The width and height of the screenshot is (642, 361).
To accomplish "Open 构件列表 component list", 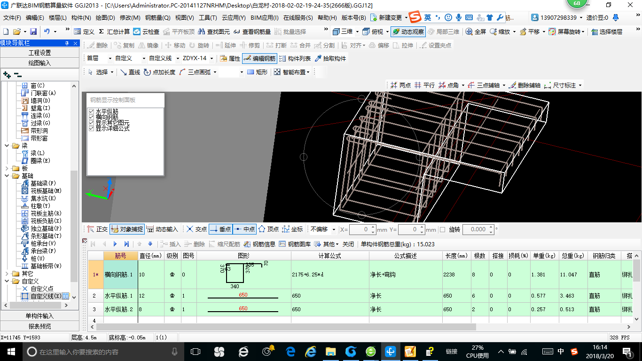I will pyautogui.click(x=295, y=59).
